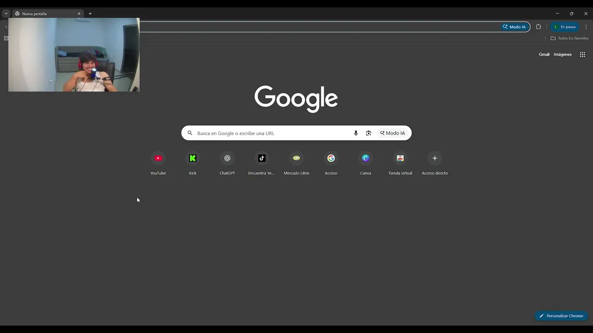Click the webcam overlay video
Viewport: 593px width, 333px height.
[74, 55]
